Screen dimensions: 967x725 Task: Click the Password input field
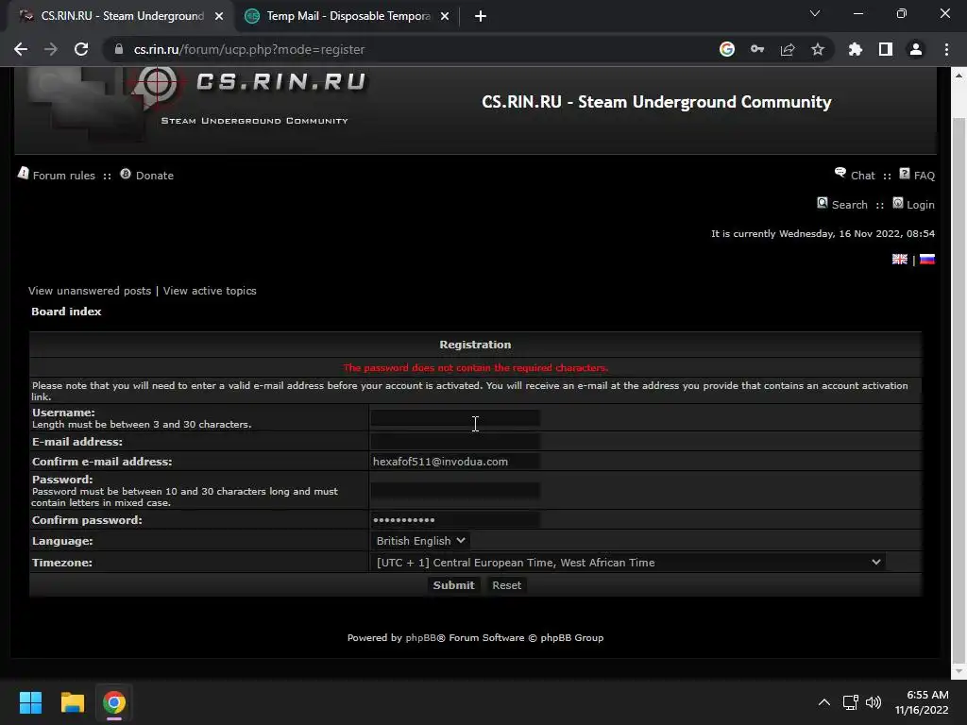click(455, 490)
